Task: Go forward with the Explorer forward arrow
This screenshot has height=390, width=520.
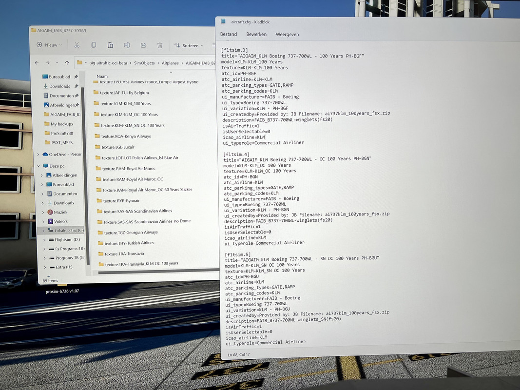Action: coord(48,62)
